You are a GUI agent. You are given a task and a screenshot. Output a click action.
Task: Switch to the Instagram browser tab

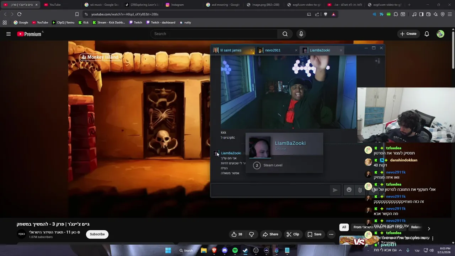click(x=177, y=5)
